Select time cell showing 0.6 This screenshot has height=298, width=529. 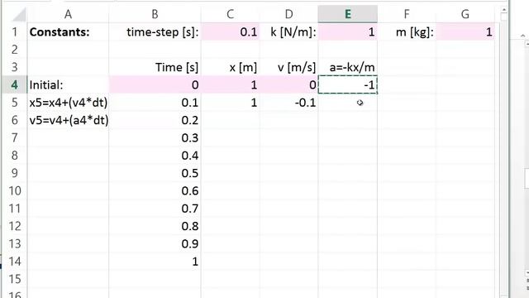pyautogui.click(x=155, y=191)
